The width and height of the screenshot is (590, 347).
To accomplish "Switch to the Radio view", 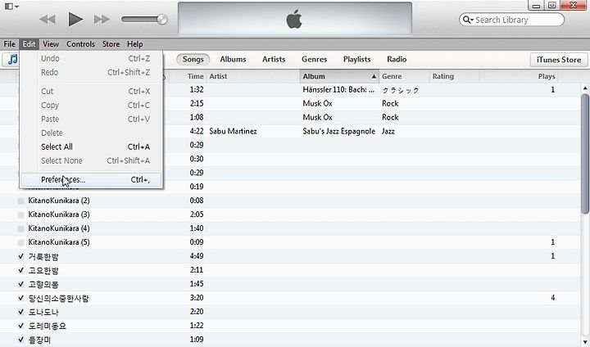I will point(397,60).
